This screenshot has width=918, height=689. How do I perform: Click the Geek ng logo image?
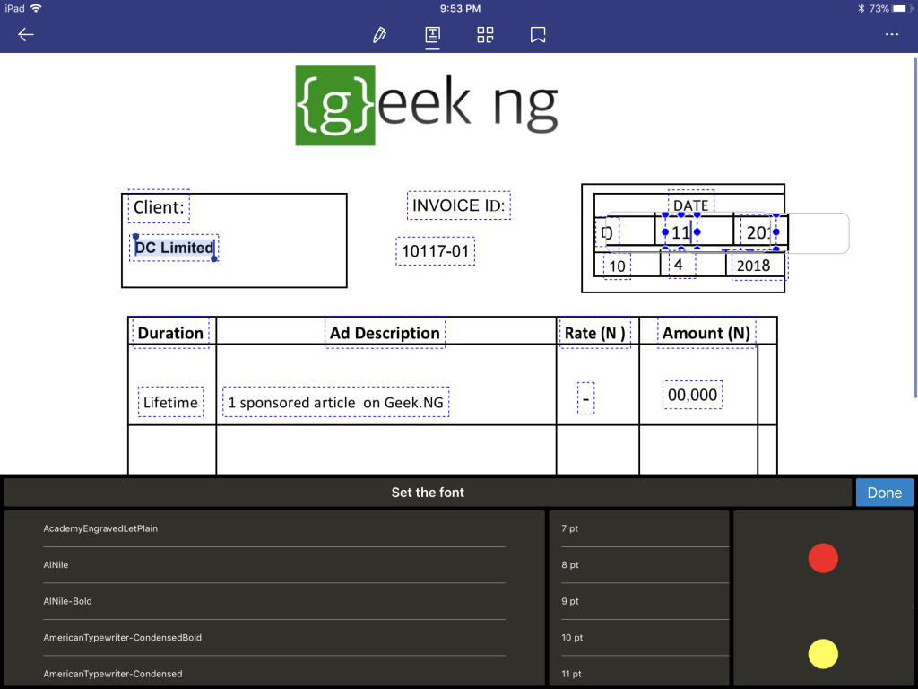tap(427, 106)
